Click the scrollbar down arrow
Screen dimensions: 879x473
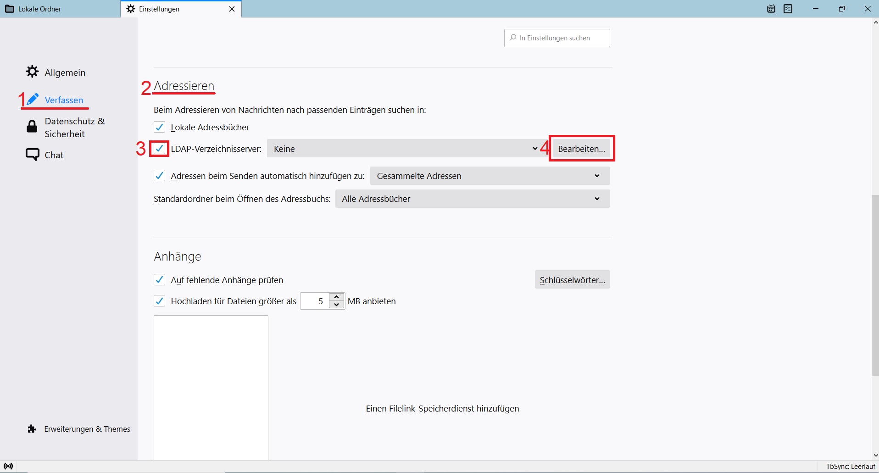pos(875,456)
